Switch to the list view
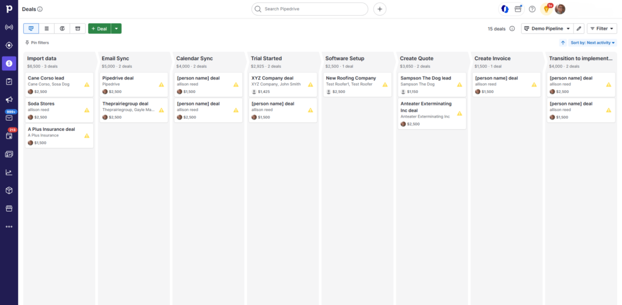 [47, 28]
